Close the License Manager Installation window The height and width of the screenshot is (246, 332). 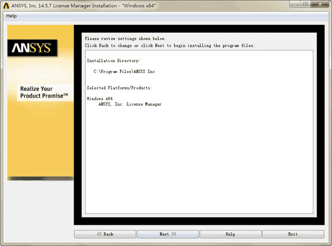coord(319,4)
